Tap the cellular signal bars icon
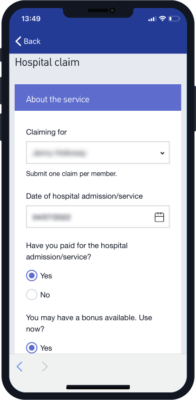Screen dimensions: 196x400 152,19
